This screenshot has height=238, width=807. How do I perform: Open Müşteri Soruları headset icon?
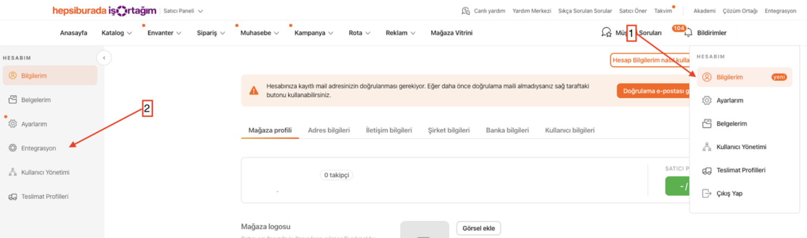click(x=606, y=33)
